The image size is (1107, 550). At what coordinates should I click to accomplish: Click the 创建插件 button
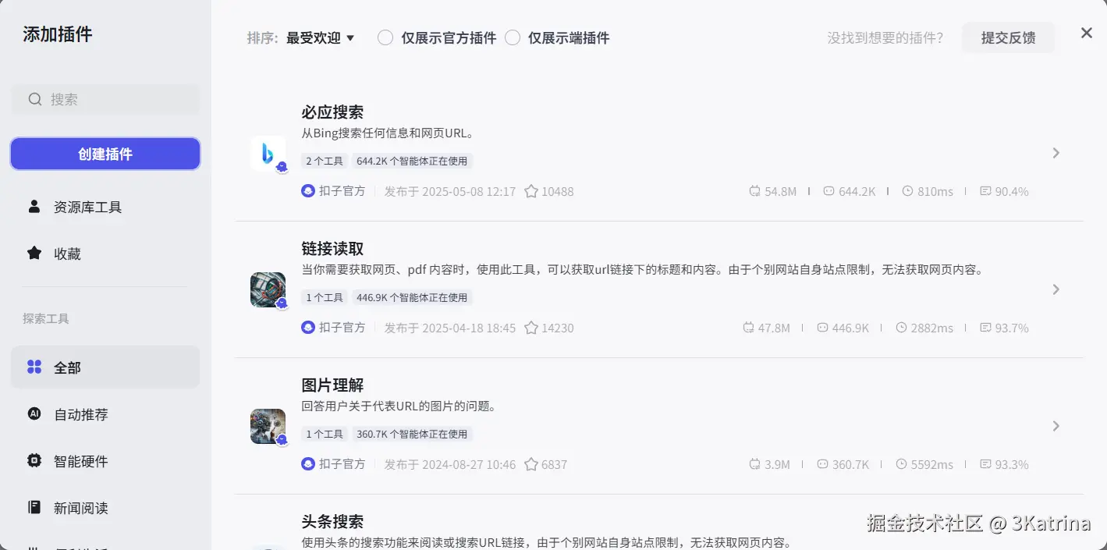coord(105,154)
